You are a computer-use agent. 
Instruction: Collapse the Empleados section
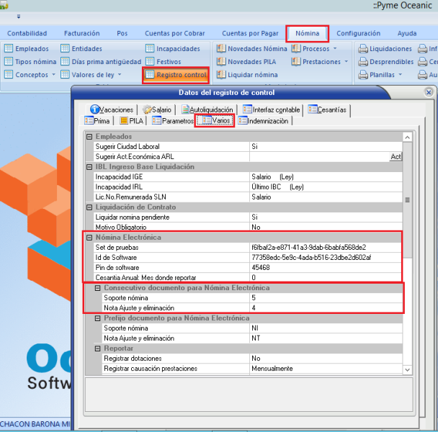tap(89, 137)
